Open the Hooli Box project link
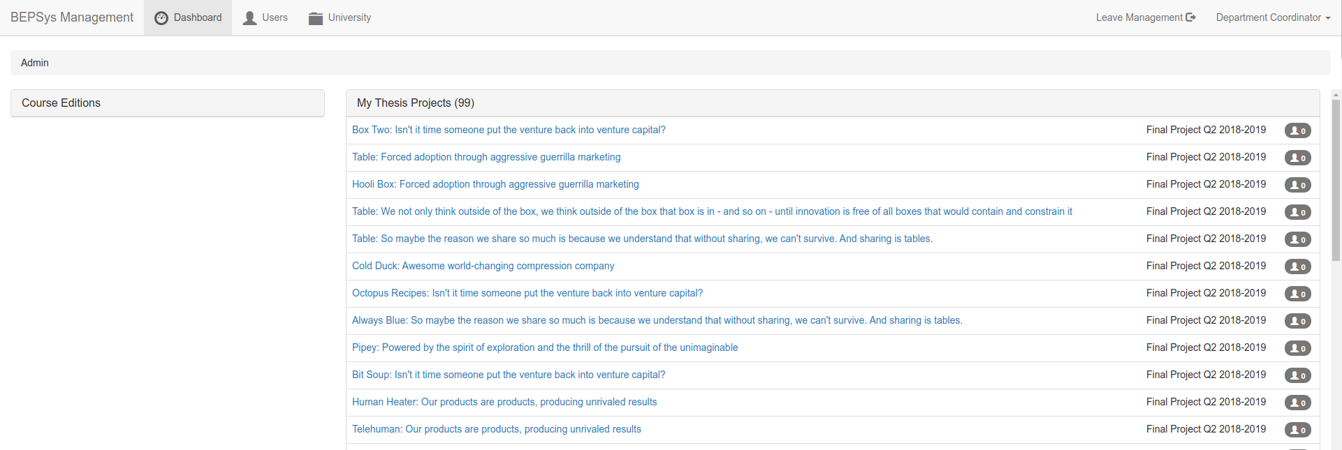The width and height of the screenshot is (1342, 450). (x=495, y=184)
